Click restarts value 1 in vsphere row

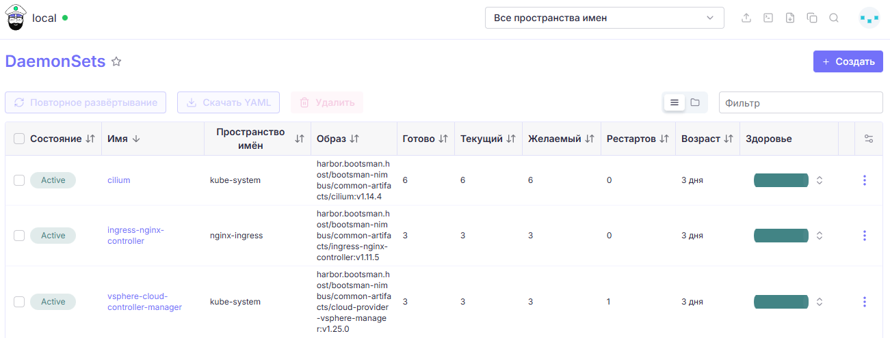point(608,302)
